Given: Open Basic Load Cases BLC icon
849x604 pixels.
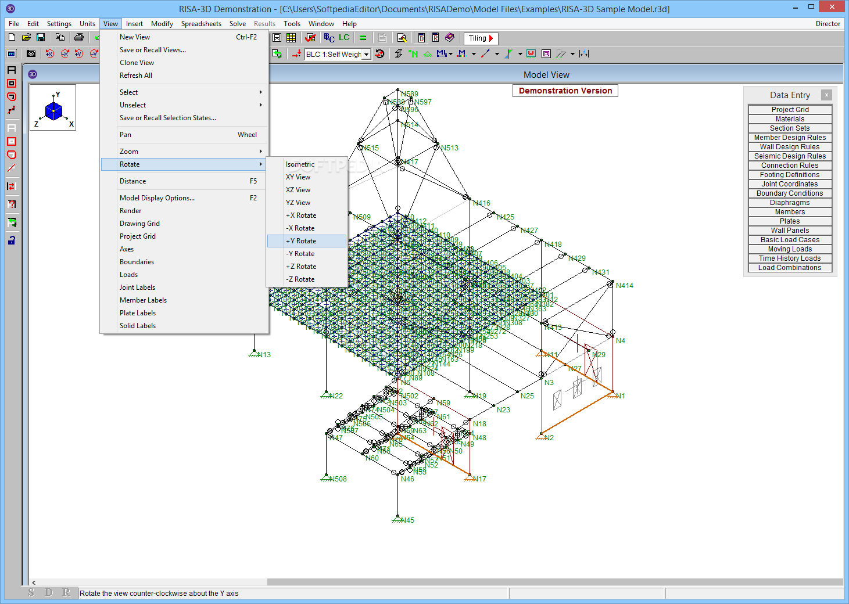Looking at the screenshot, I should click(329, 38).
